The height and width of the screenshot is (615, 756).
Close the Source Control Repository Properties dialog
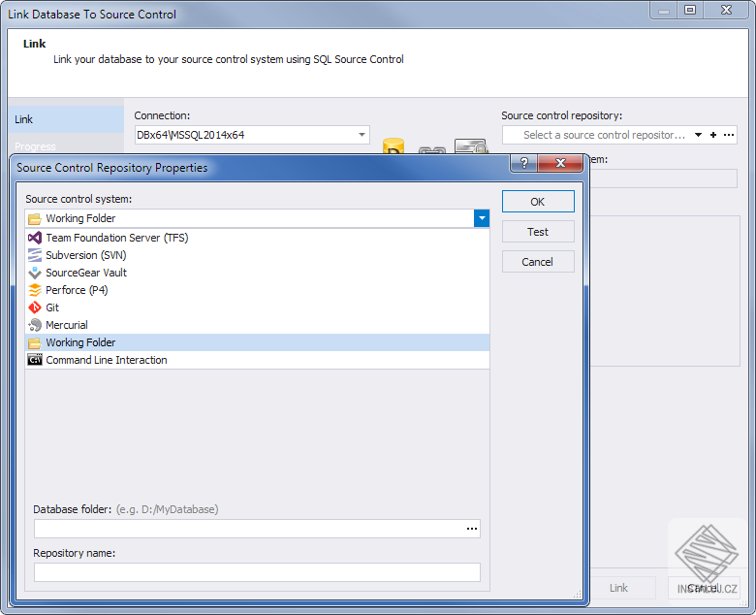pos(560,163)
